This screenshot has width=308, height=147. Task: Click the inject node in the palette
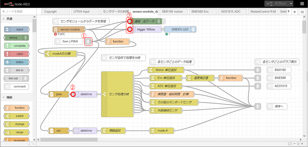point(17,30)
